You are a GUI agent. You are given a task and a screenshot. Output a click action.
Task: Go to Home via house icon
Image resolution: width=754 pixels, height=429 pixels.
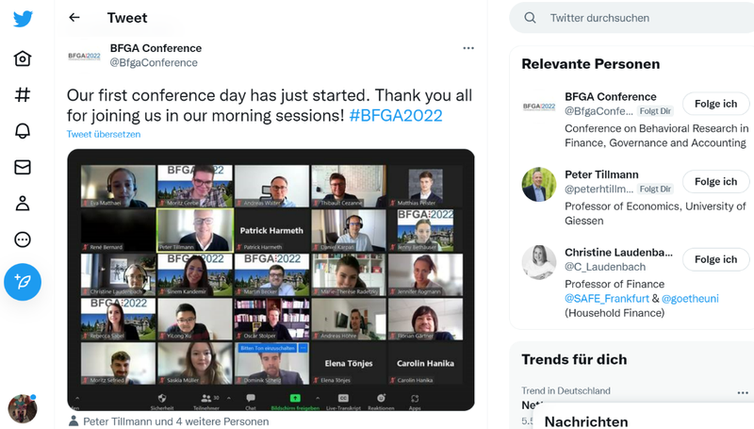point(23,58)
